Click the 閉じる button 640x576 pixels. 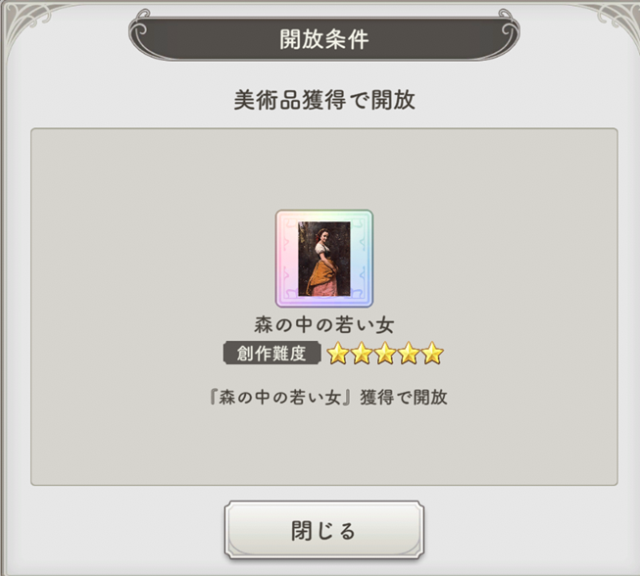pyautogui.click(x=324, y=530)
